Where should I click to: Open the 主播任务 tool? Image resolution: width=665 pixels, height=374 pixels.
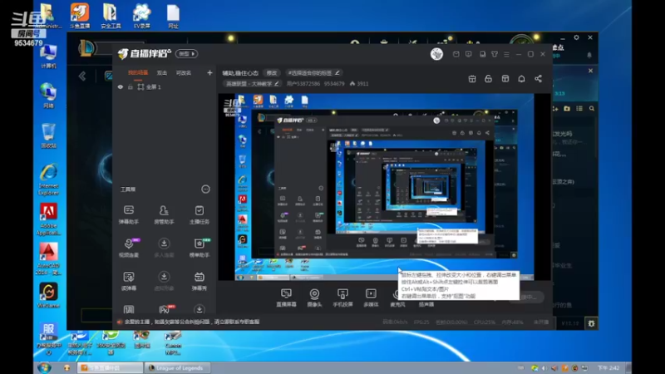coord(199,214)
